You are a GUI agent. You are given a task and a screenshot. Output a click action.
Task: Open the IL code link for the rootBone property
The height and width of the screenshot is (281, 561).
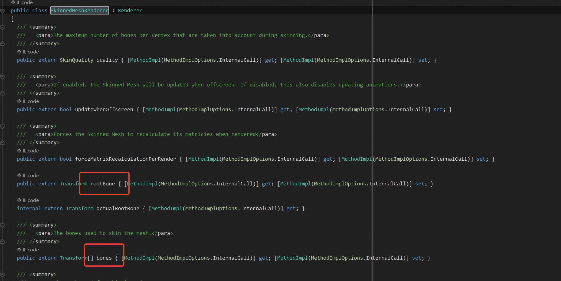31,175
